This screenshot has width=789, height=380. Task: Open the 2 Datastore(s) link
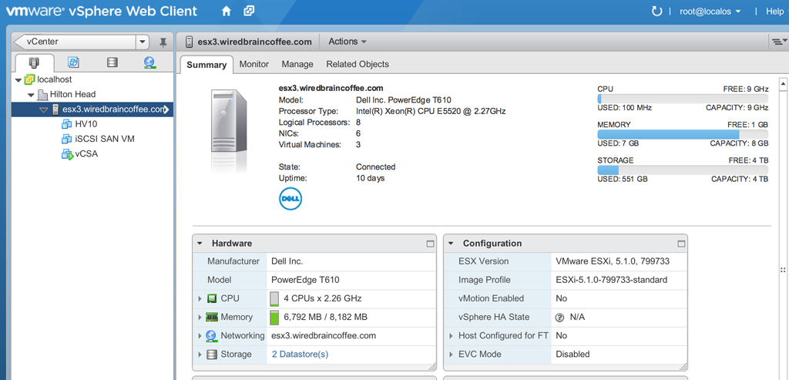pos(300,355)
